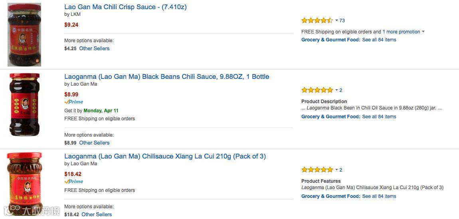459x219 pixels.
Task: Expand the '1 more promotion' dropdown arrow
Action: [423, 32]
